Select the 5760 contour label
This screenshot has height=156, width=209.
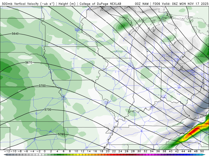61,134
